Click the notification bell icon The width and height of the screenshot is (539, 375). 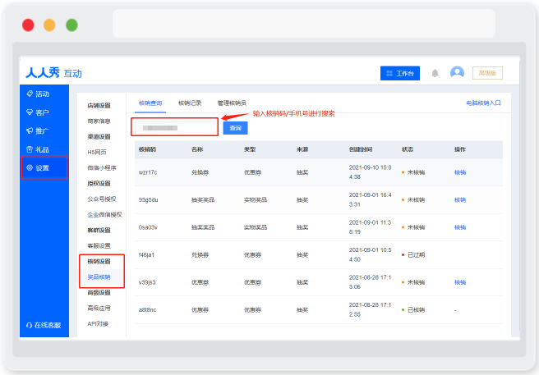tap(435, 73)
